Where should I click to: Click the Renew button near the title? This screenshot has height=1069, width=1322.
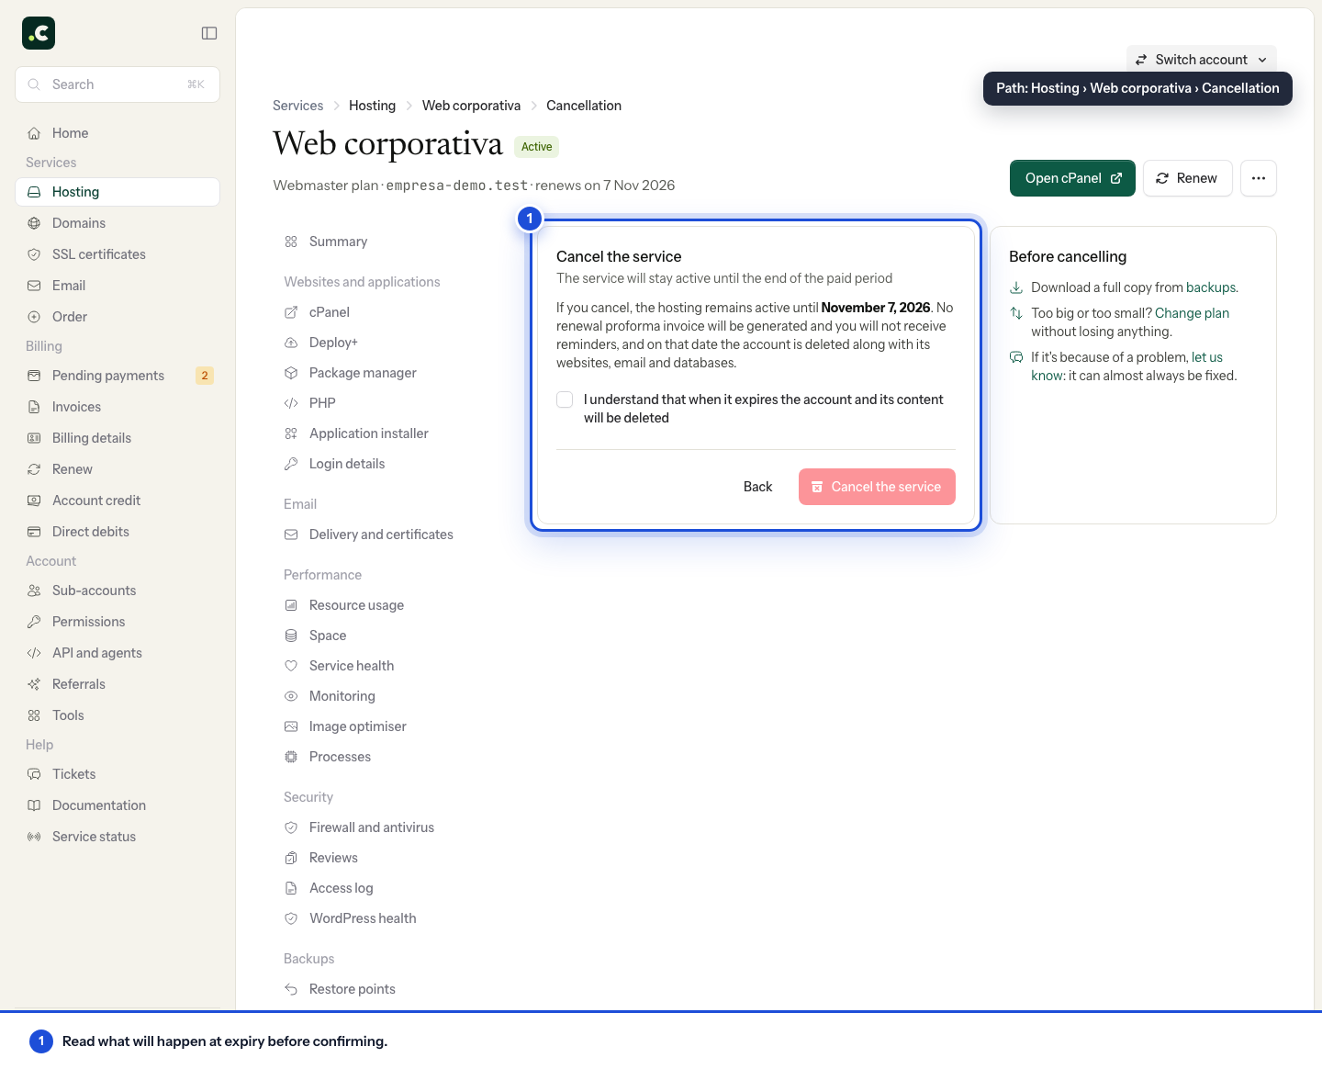pyautogui.click(x=1187, y=178)
